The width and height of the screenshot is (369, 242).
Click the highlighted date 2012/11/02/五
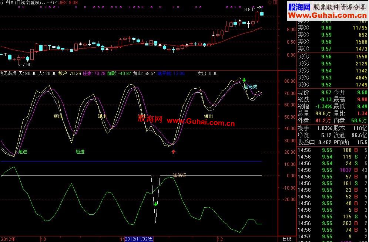coord(139,239)
